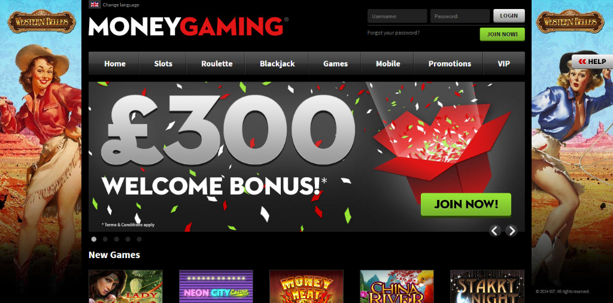The width and height of the screenshot is (613, 303).
Task: Open the Slots menu
Action: click(163, 63)
